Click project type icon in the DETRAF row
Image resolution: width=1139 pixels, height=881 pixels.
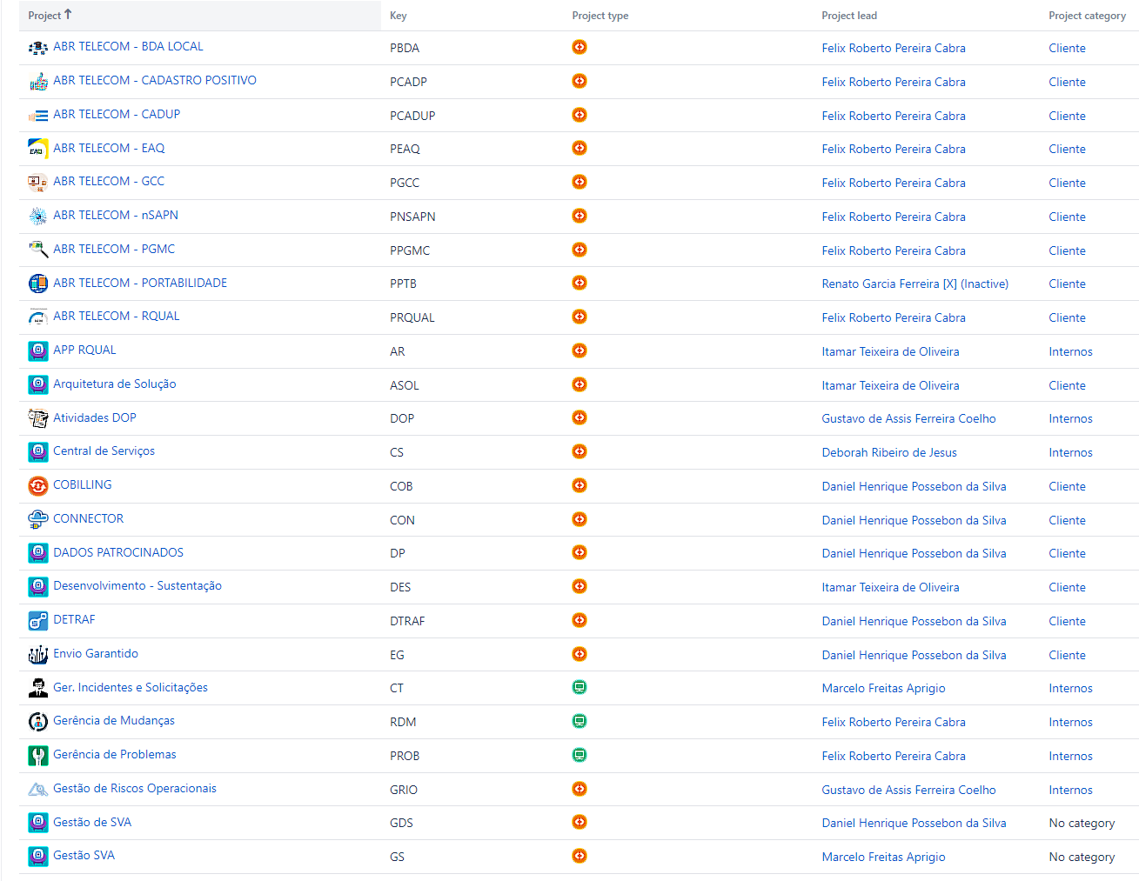580,620
